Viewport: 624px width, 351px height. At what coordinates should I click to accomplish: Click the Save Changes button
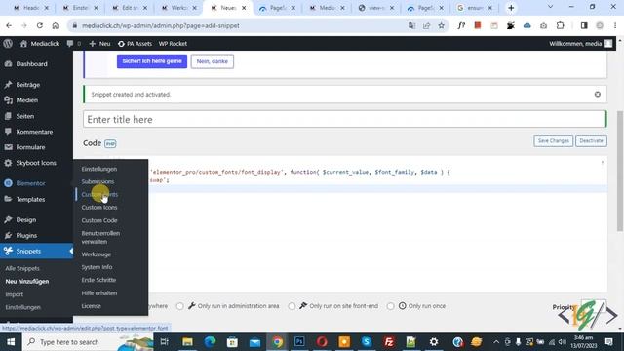(x=553, y=140)
